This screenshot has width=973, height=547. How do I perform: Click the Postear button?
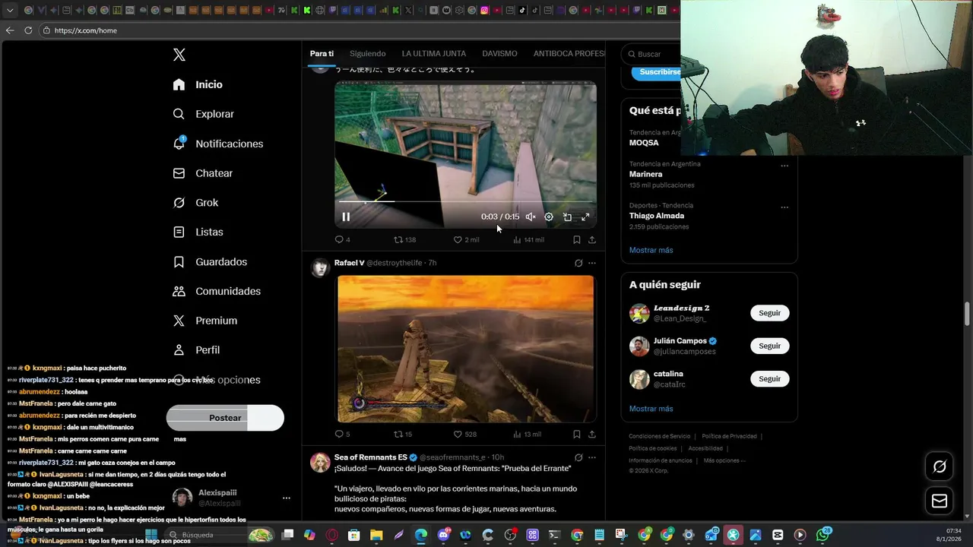[225, 418]
